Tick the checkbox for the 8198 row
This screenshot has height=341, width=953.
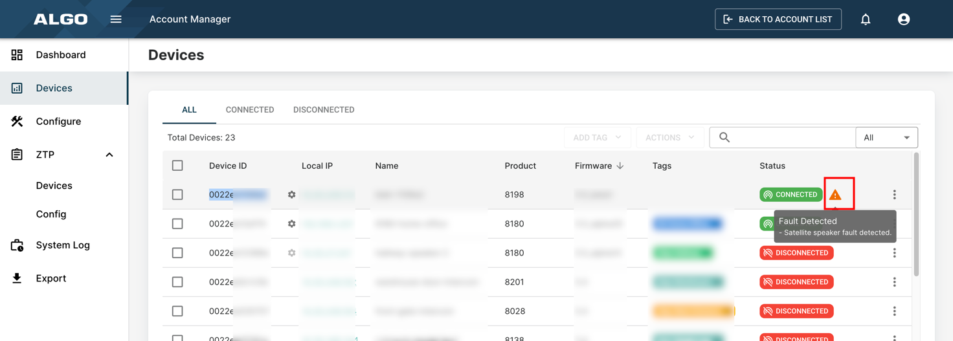(x=177, y=195)
